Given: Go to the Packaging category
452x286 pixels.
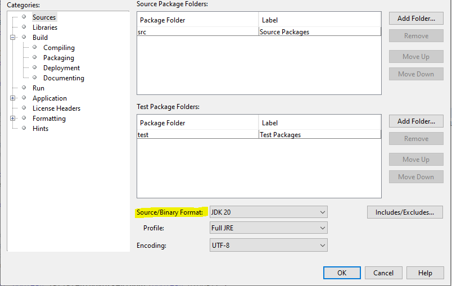Looking at the screenshot, I should [58, 58].
